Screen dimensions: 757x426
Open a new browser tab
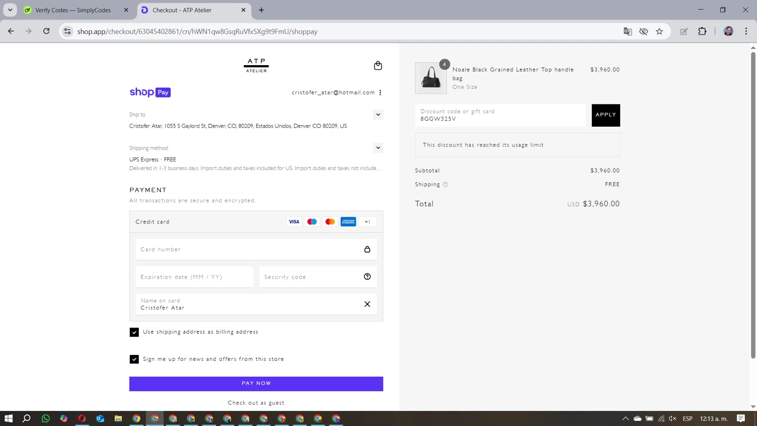click(x=261, y=10)
